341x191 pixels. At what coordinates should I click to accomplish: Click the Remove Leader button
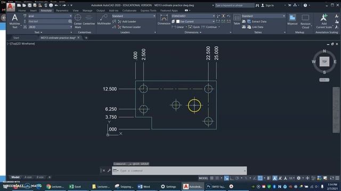coord(129,27)
